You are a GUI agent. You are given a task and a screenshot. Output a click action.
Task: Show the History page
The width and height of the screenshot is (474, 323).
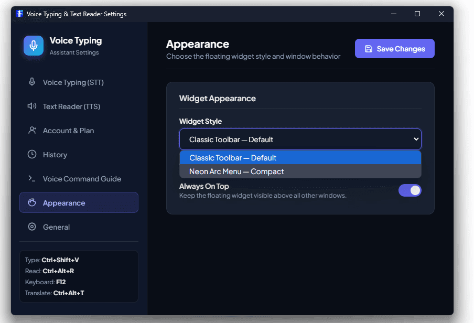coord(79,155)
